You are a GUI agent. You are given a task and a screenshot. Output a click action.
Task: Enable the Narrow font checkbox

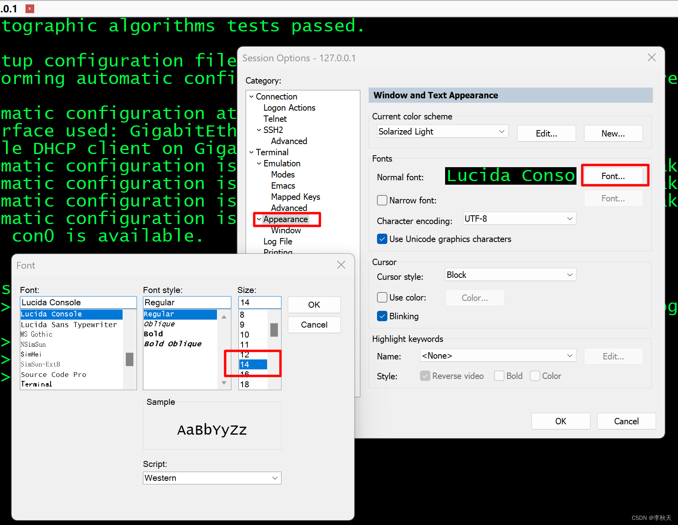coord(382,200)
